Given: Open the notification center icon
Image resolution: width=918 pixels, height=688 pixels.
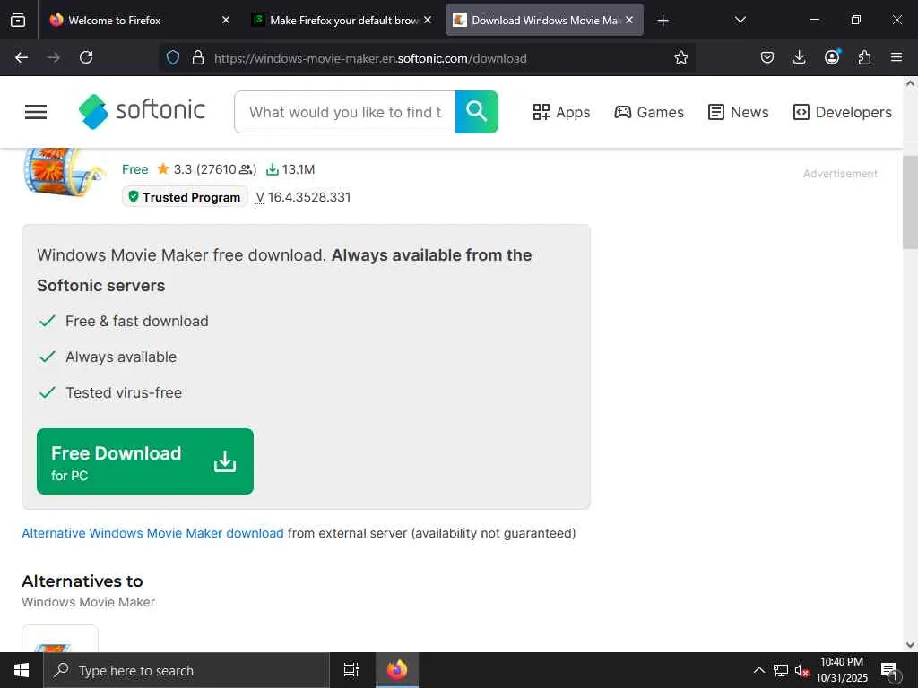Looking at the screenshot, I should point(889,671).
